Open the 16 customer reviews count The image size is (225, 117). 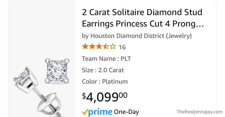[x=122, y=47]
